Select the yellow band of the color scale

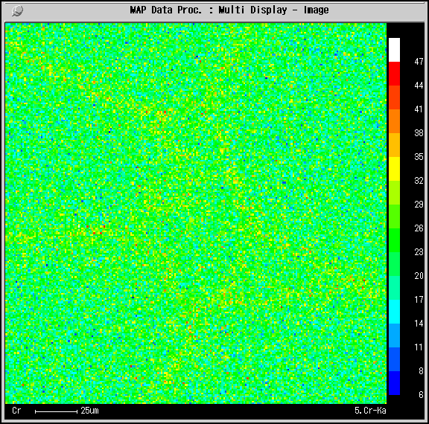[x=394, y=169]
